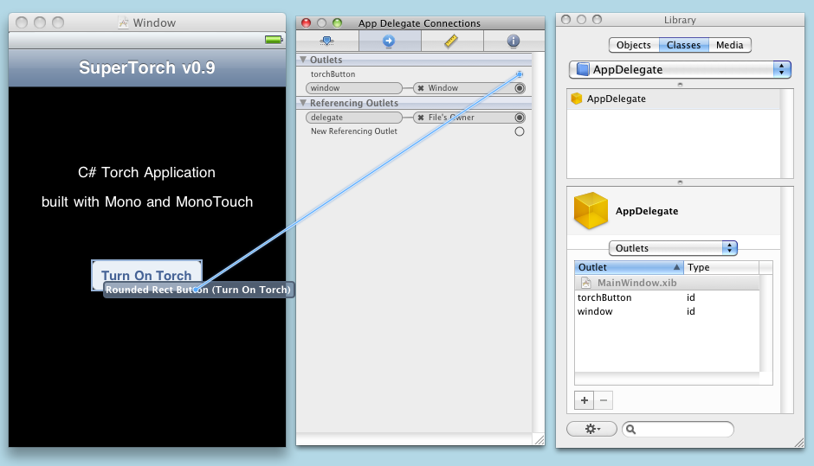The image size is (814, 466).
Task: Select the SuperTorch v0.9 title label
Action: coord(147,67)
